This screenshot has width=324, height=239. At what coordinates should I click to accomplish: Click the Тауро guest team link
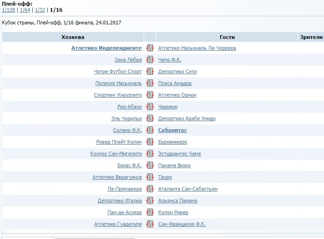click(x=165, y=177)
